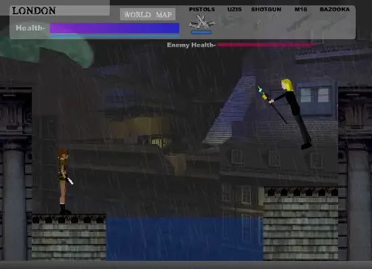Click the blue pistol ammo bar
Image resolution: width=372 pixels, height=269 pixels.
tap(201, 32)
